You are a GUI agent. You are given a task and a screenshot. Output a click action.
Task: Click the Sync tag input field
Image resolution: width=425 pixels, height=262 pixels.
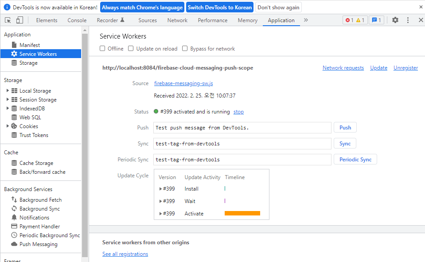[x=242, y=144]
